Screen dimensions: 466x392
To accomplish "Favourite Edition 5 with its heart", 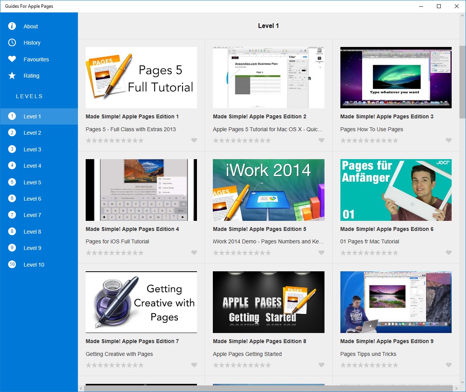I will (321, 253).
